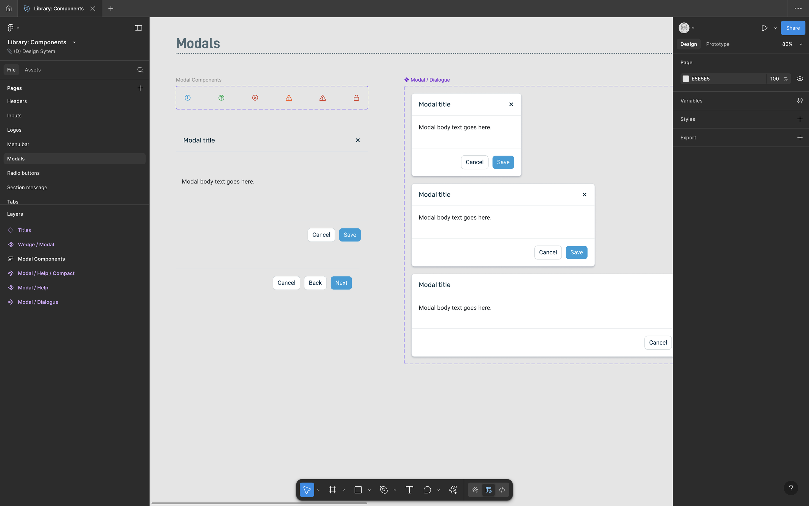Select the Text tool
This screenshot has height=506, width=809.
click(409, 490)
